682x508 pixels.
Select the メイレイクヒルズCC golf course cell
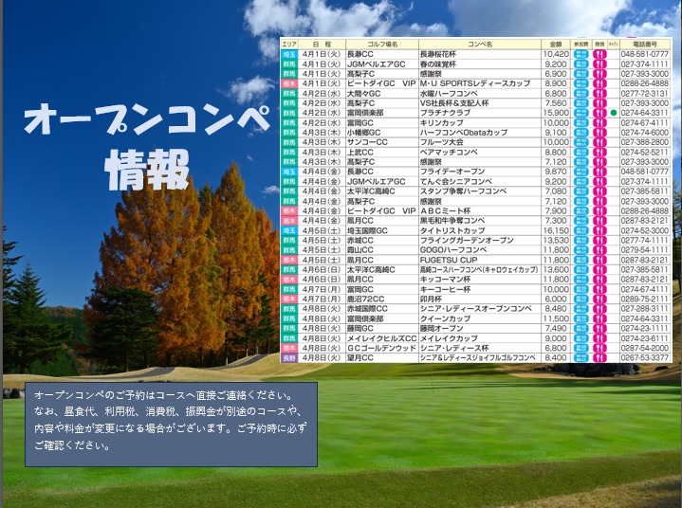tap(382, 338)
